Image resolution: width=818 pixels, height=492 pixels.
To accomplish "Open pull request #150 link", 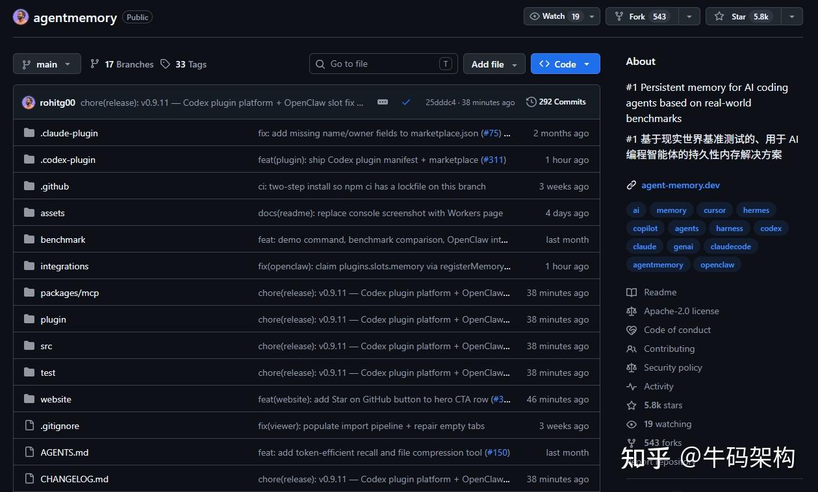I will click(497, 452).
